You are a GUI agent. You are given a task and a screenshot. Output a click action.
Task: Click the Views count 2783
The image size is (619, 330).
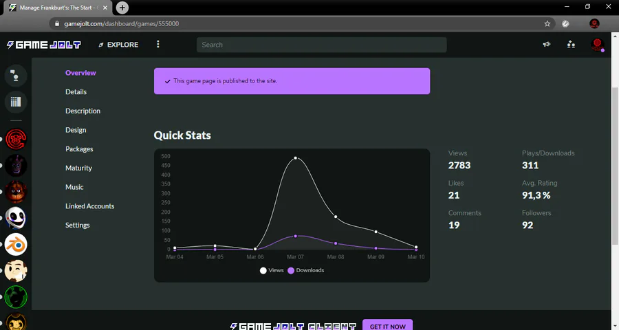(x=459, y=166)
